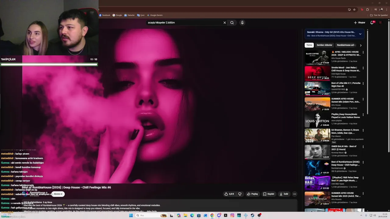Open the YouTube account avatar menu
Screen dimensions: 390x219
point(381,23)
